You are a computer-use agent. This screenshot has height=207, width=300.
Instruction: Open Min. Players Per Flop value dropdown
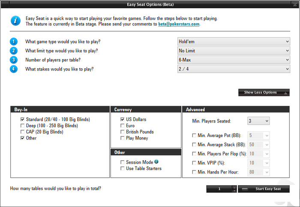258,154
